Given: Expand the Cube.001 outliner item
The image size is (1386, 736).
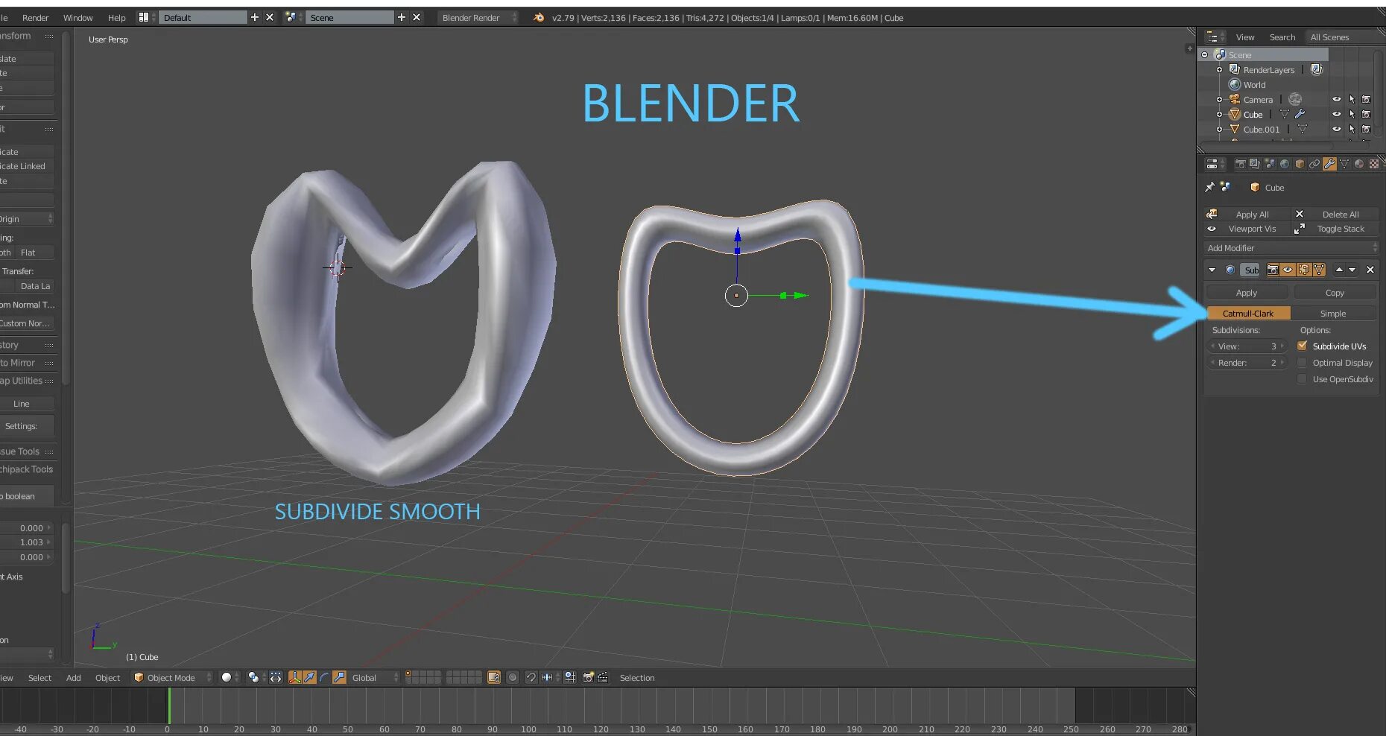Looking at the screenshot, I should [1219, 129].
